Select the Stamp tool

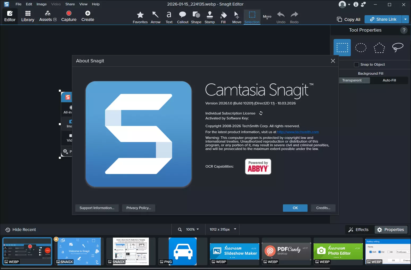(x=210, y=17)
